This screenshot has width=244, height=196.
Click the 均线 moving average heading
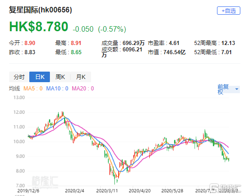click(x=15, y=89)
